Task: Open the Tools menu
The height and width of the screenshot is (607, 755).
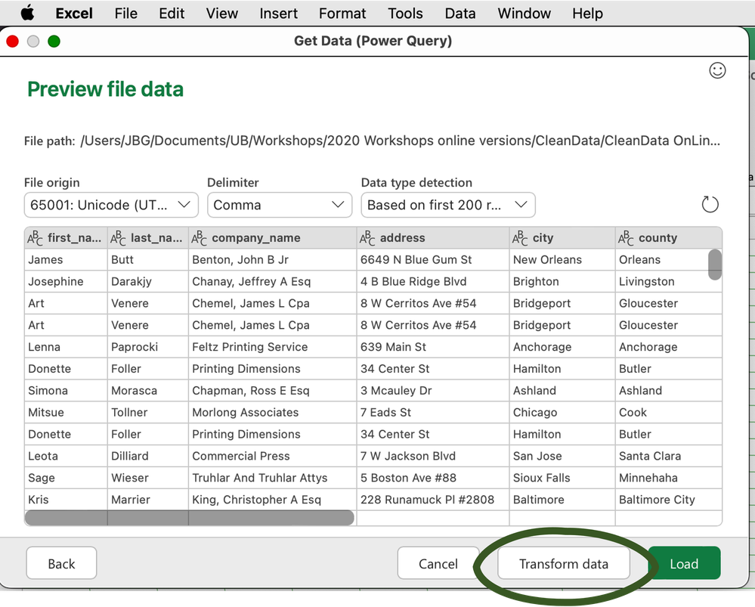Action: (x=405, y=13)
